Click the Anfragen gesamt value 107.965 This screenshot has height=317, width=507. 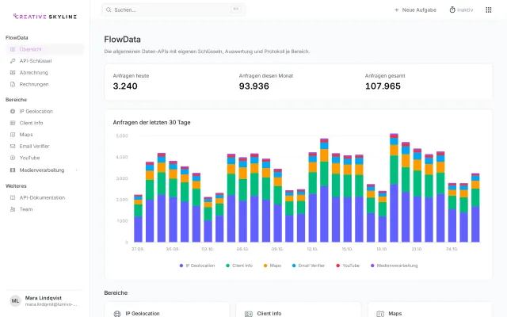(383, 86)
